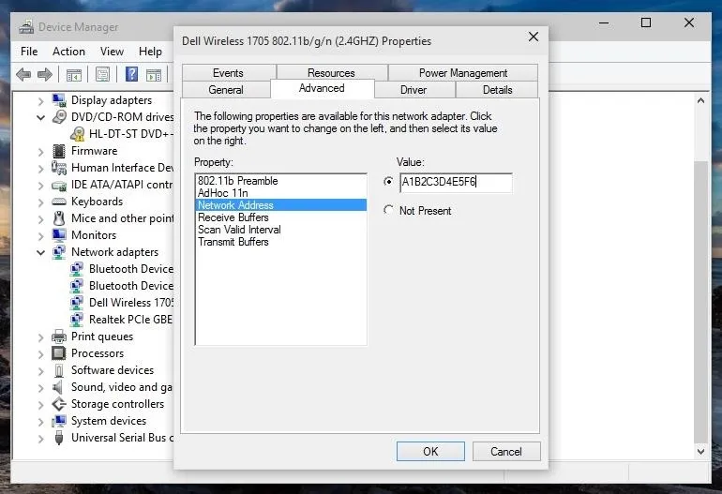
Task: Click the Processors icon
Action: pyautogui.click(x=59, y=353)
